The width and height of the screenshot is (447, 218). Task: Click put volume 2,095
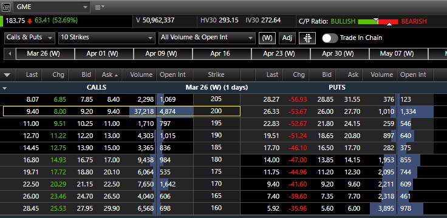(386, 172)
